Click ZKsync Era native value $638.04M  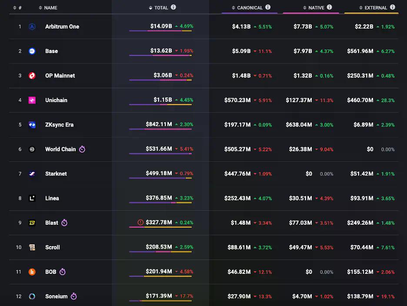299,125
